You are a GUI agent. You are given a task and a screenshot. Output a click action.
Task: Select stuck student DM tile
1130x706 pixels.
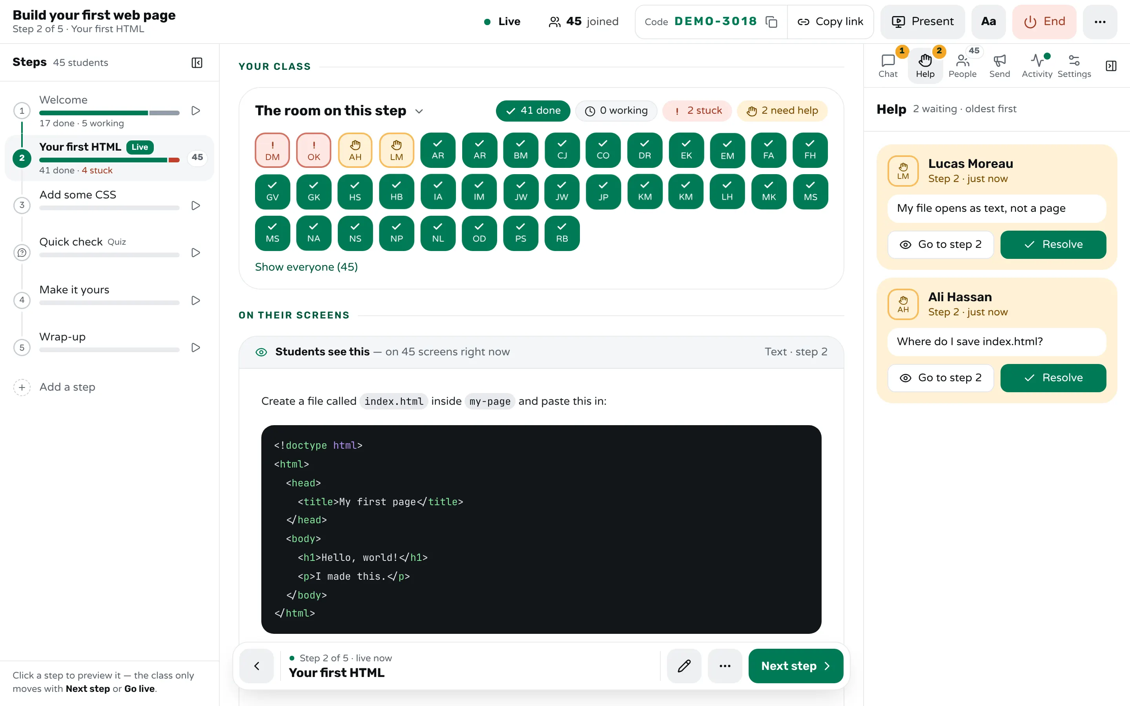pyautogui.click(x=272, y=150)
